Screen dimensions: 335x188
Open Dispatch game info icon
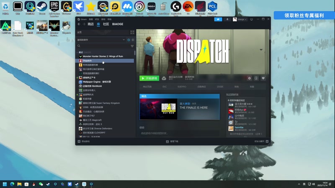pos(256,78)
